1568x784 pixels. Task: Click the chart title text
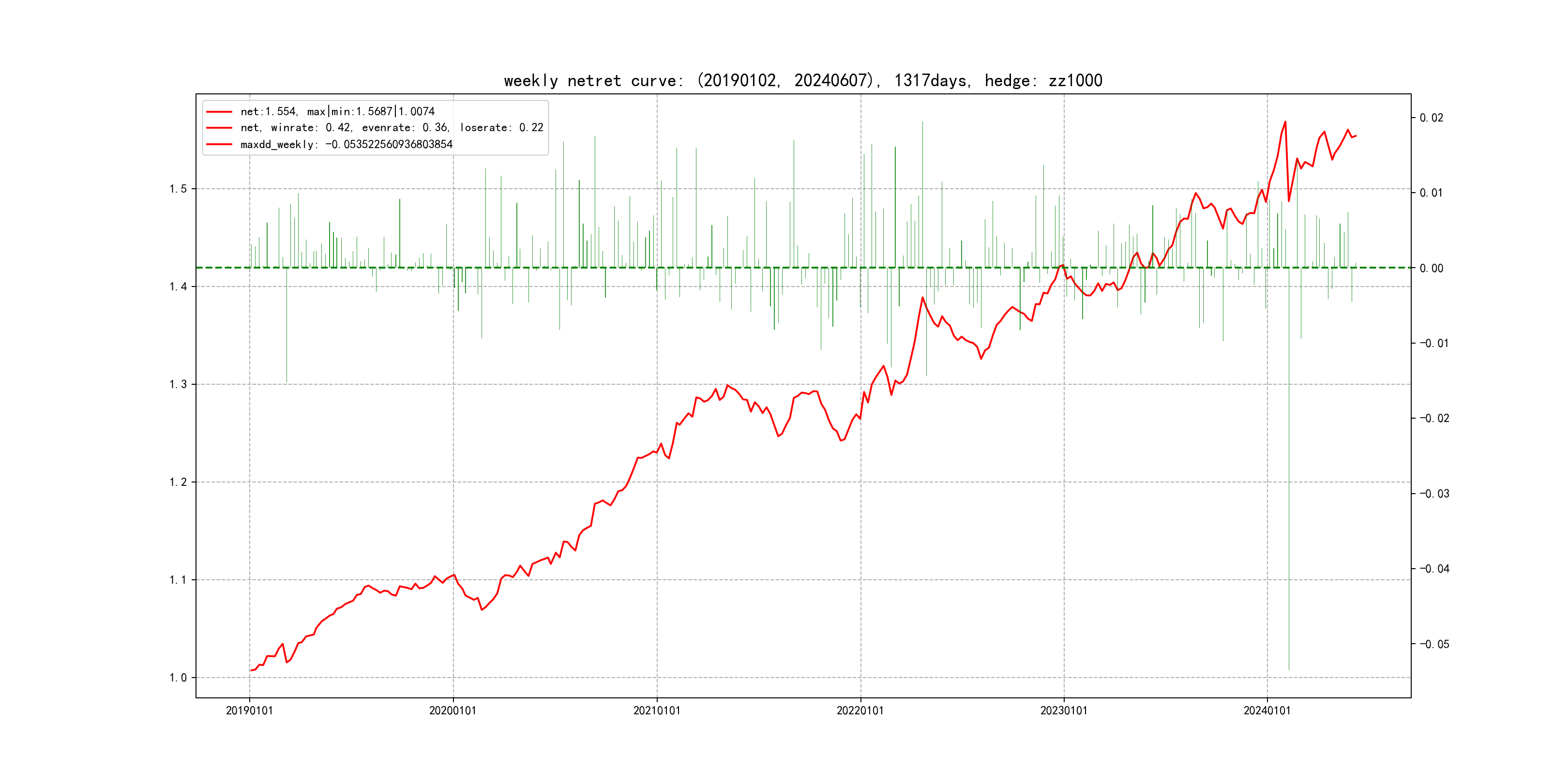click(803, 80)
